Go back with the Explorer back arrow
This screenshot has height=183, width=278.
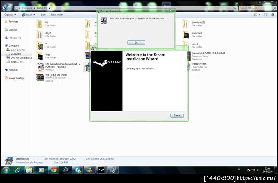coord(4,8)
